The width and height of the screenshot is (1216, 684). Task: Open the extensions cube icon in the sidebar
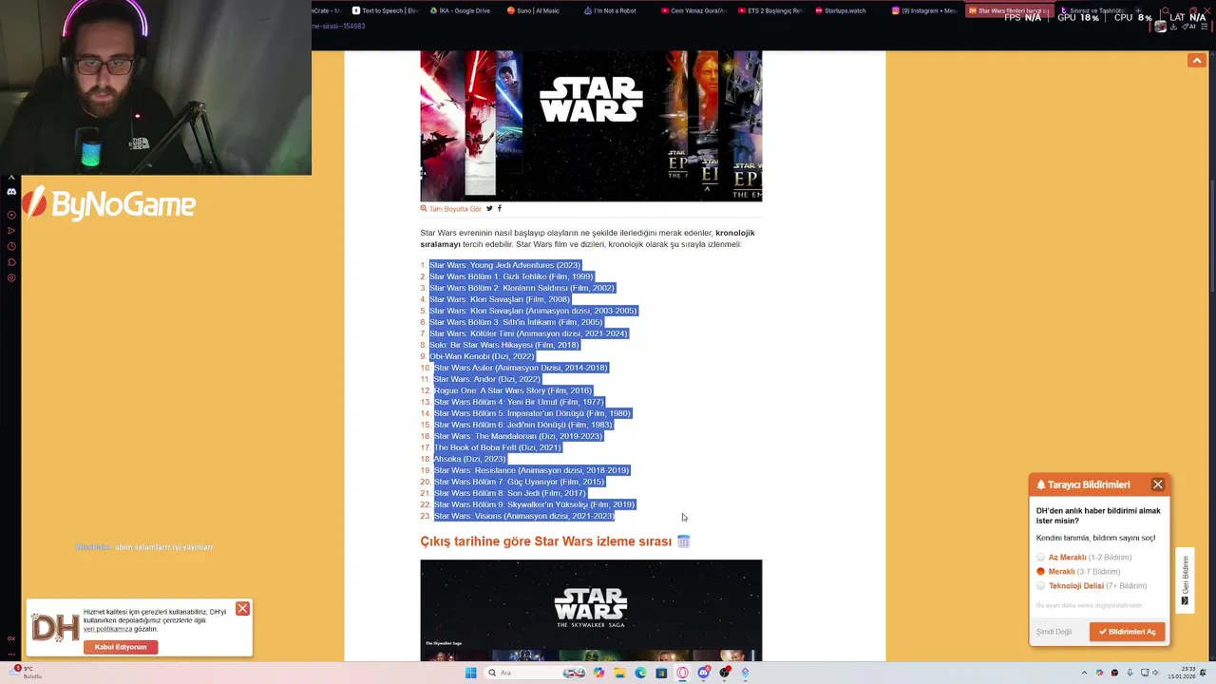point(11,262)
